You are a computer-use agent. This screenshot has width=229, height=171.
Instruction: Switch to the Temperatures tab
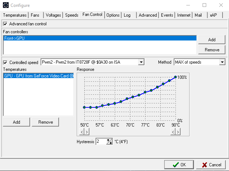[15, 15]
